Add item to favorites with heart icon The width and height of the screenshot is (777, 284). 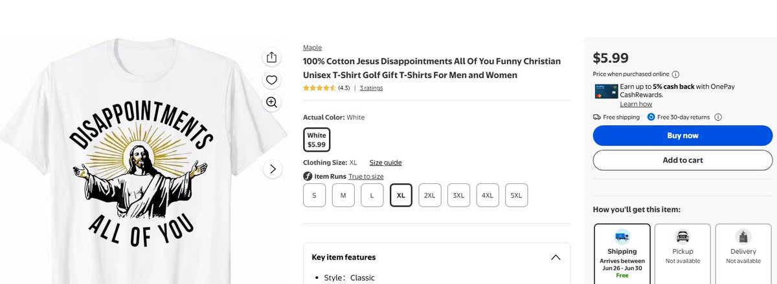click(x=272, y=80)
